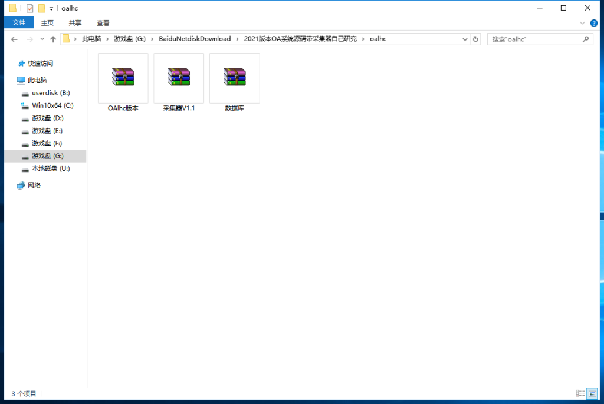Navigate to BaiduNetdiskDownload in the breadcrumb
Image resolution: width=604 pixels, height=404 pixels.
(x=195, y=39)
